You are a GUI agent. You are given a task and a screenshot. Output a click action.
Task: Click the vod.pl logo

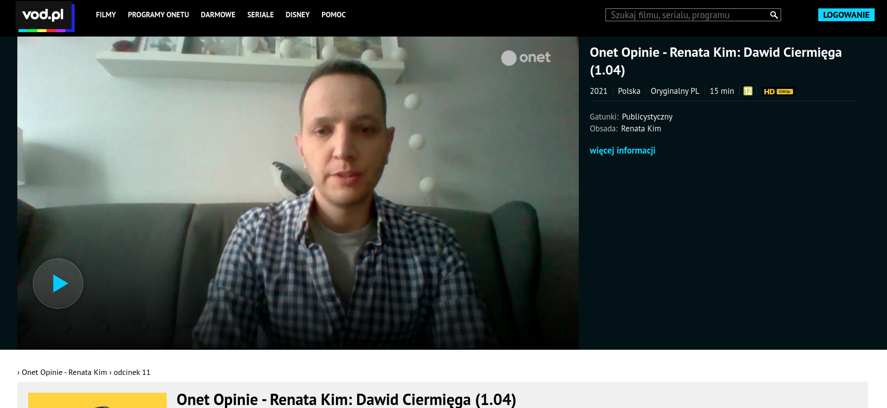point(45,16)
